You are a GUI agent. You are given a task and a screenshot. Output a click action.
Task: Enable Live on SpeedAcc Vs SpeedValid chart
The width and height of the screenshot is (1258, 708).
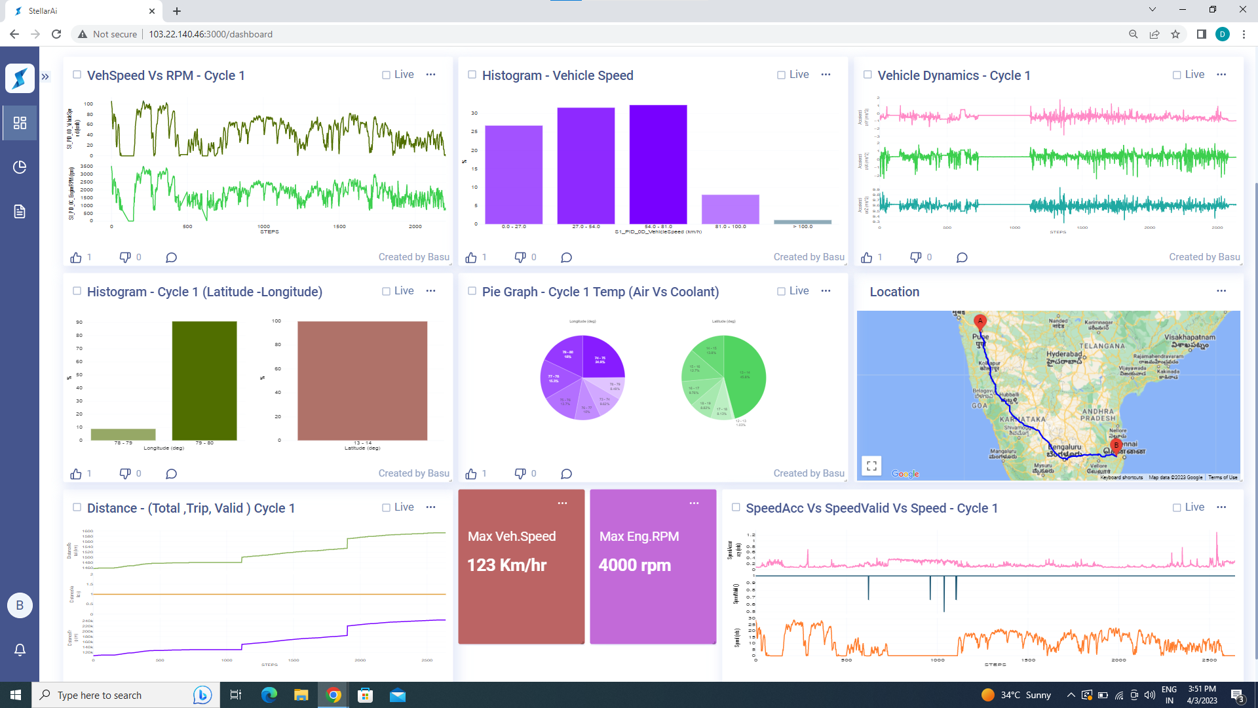click(x=1177, y=508)
